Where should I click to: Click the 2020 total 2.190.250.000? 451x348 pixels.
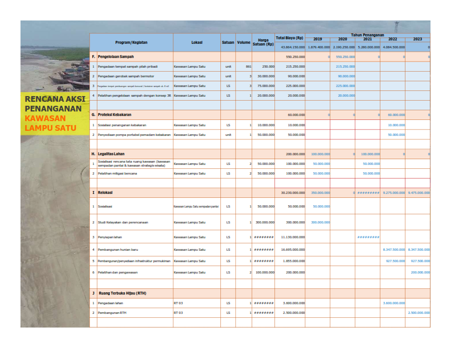[344, 47]
